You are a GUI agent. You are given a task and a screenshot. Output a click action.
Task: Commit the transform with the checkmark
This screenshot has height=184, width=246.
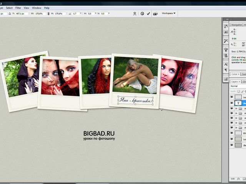(x=148, y=14)
